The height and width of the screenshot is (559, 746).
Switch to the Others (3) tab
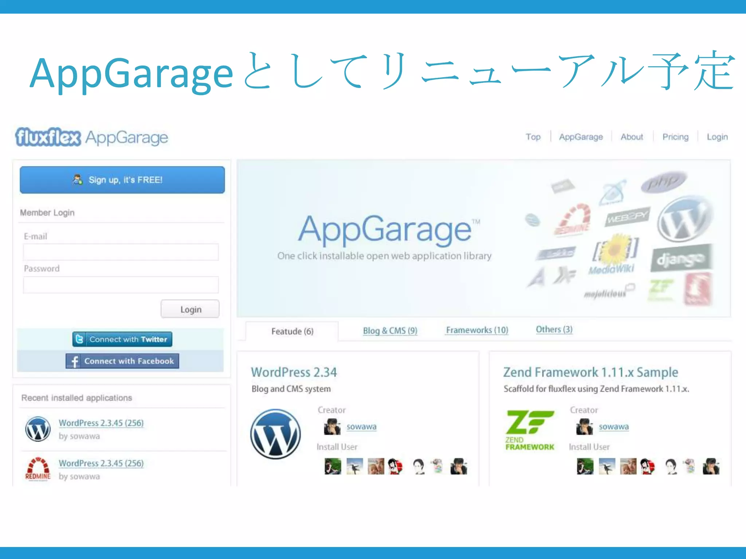(x=554, y=329)
